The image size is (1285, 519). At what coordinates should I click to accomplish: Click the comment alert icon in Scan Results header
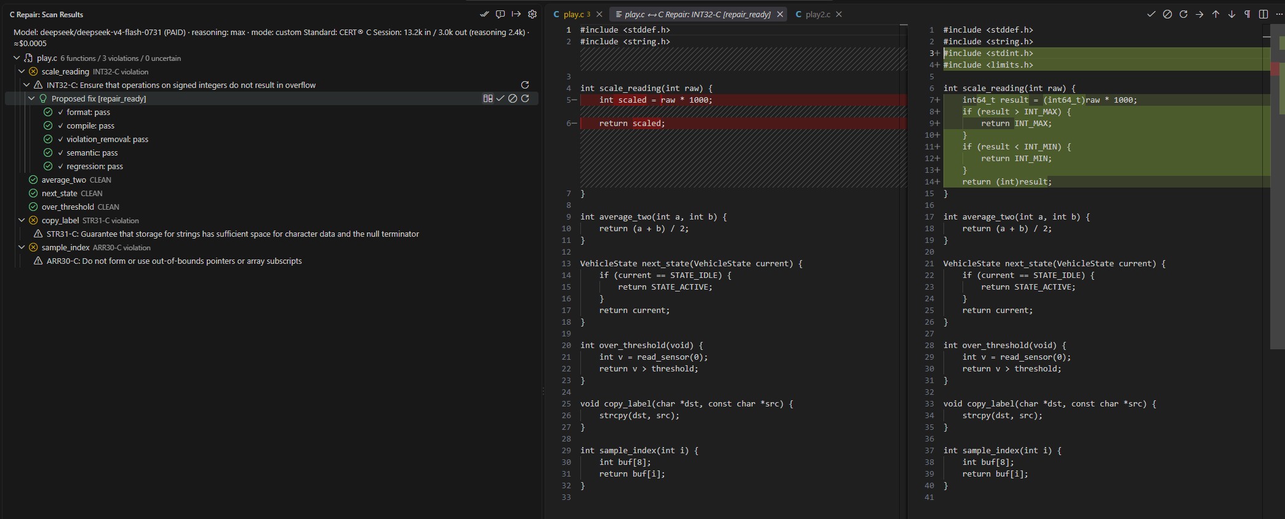pos(500,14)
